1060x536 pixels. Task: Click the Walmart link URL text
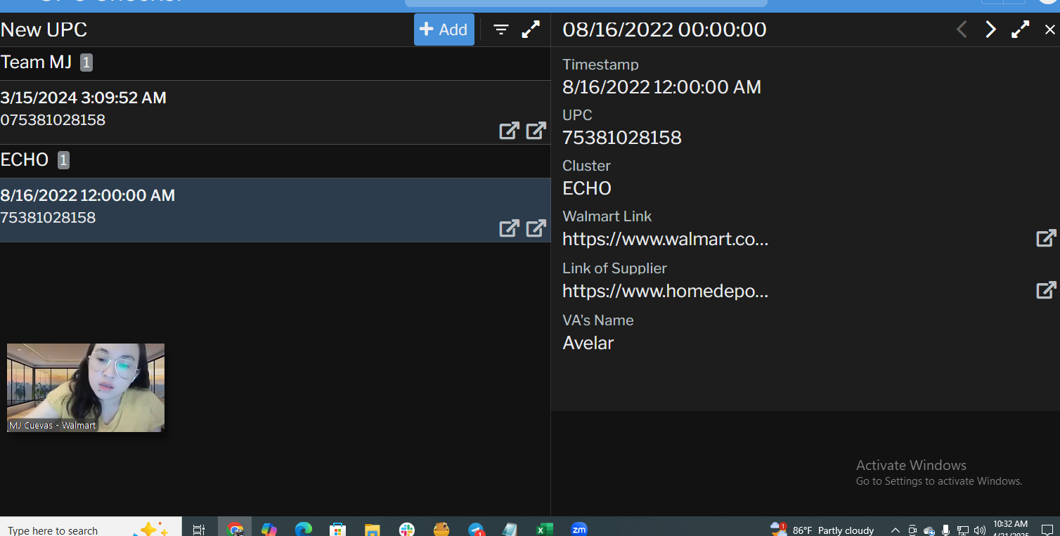tap(665, 240)
